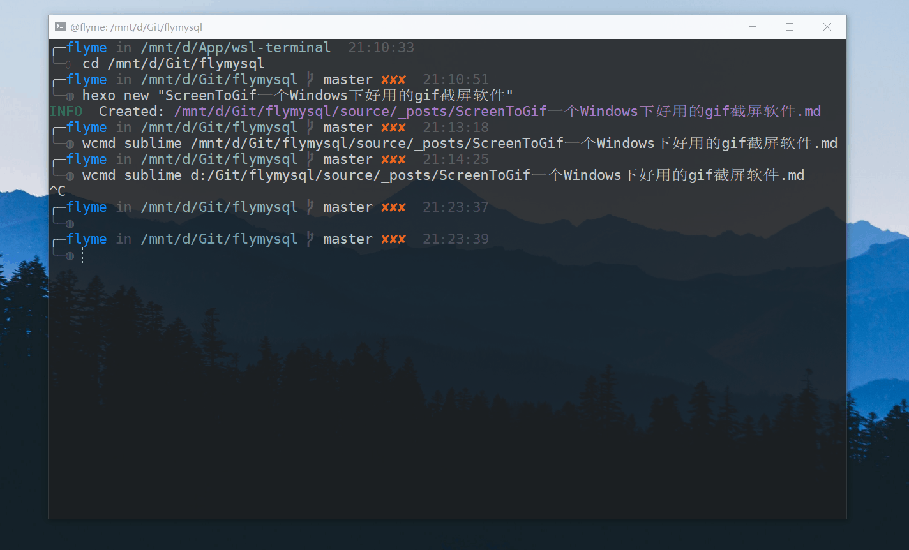Close the terminal window

point(827,27)
